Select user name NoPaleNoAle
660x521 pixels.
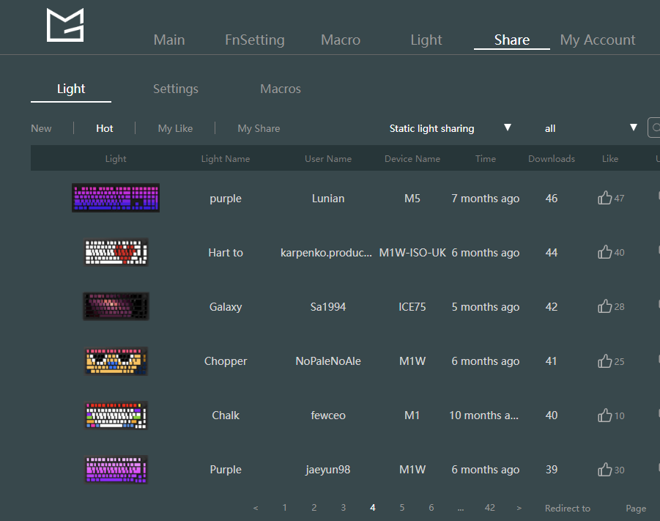(x=328, y=361)
